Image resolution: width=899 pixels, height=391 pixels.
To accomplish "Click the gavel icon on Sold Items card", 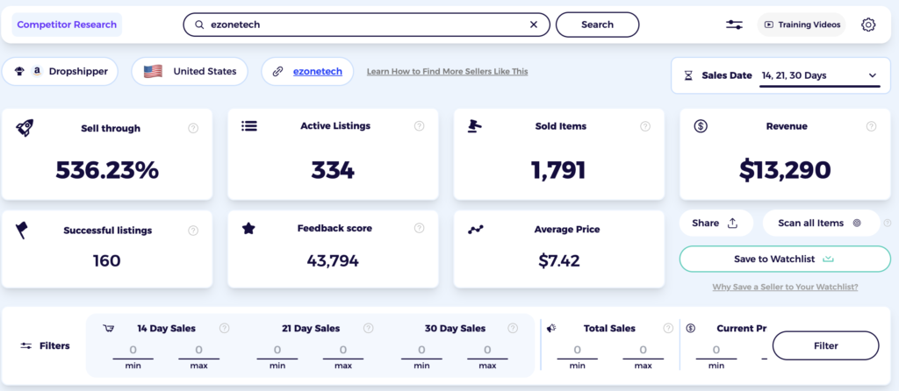I will (x=475, y=126).
